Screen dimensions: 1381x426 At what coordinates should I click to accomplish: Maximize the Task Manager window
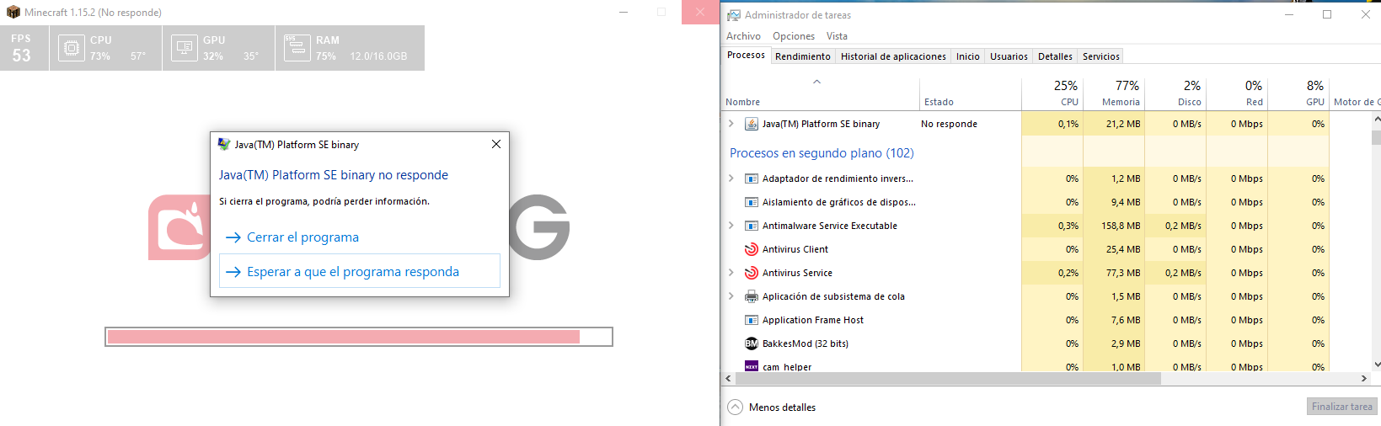coord(1327,14)
